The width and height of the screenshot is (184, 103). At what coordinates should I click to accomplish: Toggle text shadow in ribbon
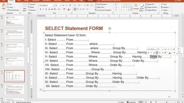49,9
